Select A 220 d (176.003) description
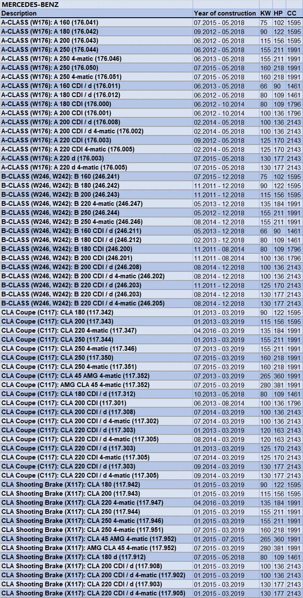303x598 pixels. coord(96,158)
